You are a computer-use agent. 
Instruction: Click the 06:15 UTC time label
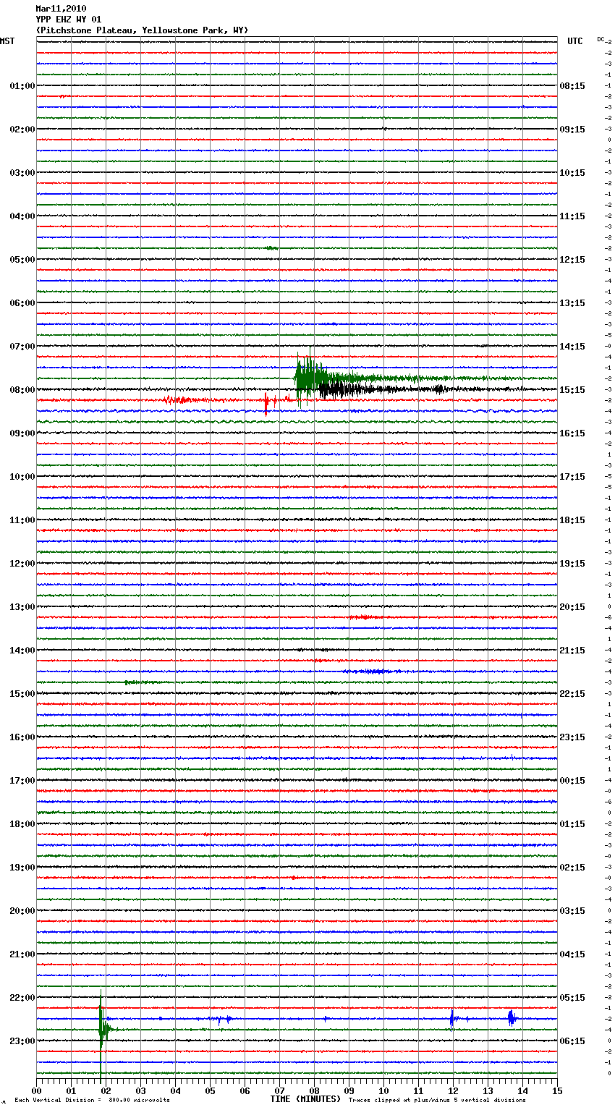point(572,1041)
